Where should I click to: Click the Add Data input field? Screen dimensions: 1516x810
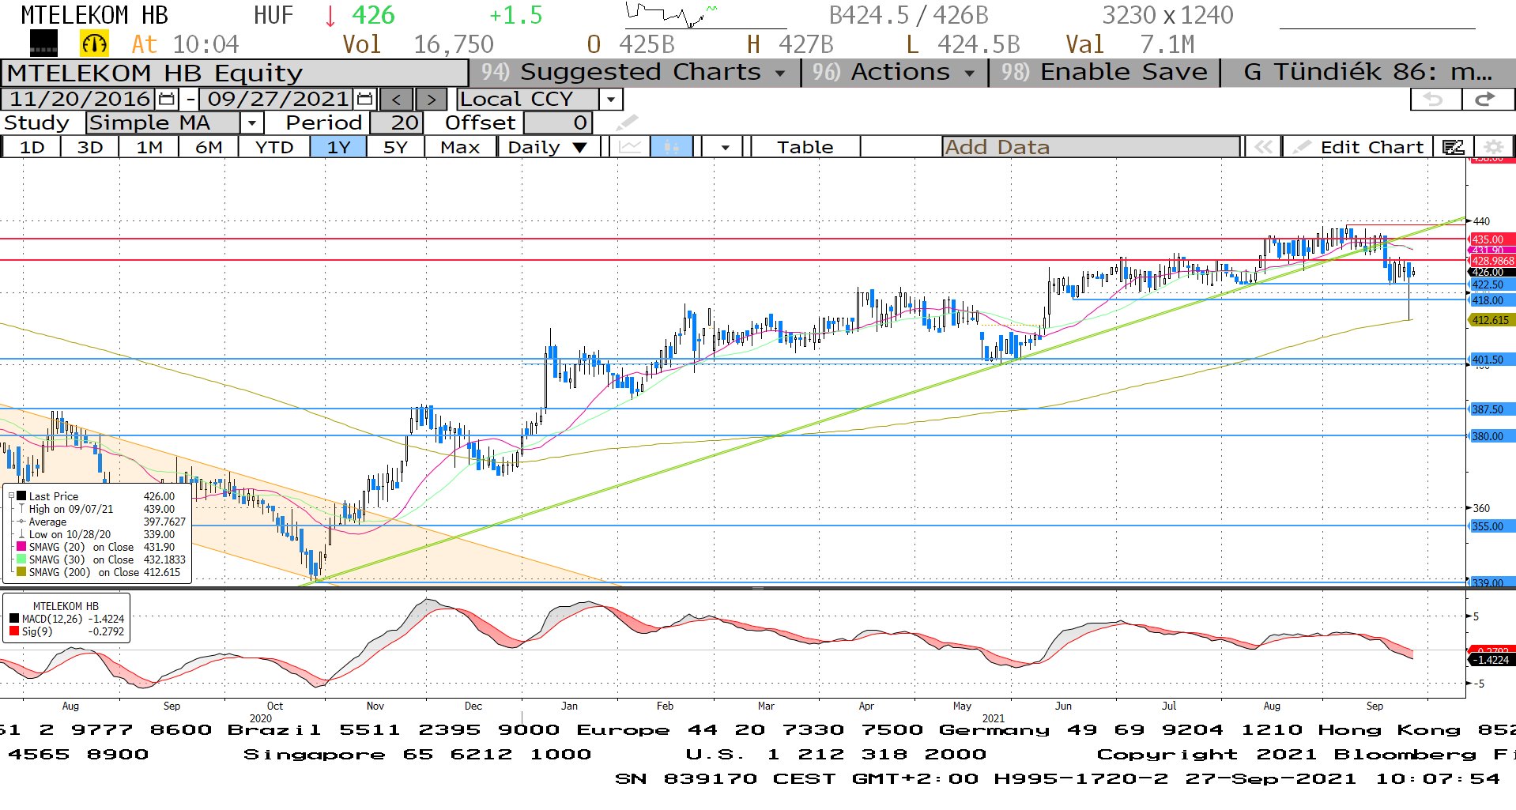(1091, 147)
